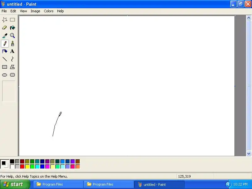Viewport: 252px width, 189px height.
Task: Pick the brown palette swatch
Action: click(77, 161)
